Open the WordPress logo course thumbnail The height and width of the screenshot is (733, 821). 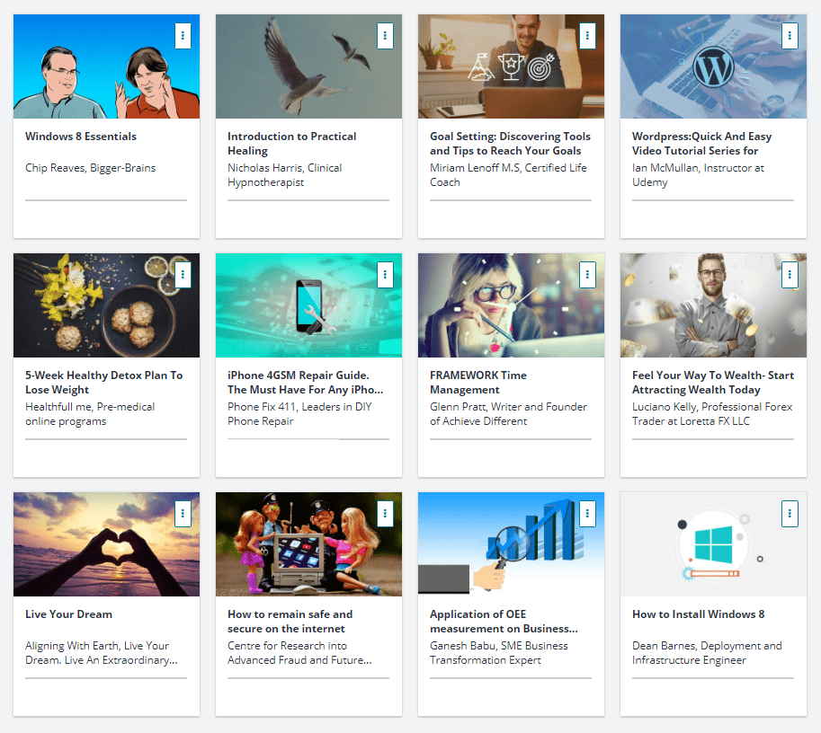713,66
